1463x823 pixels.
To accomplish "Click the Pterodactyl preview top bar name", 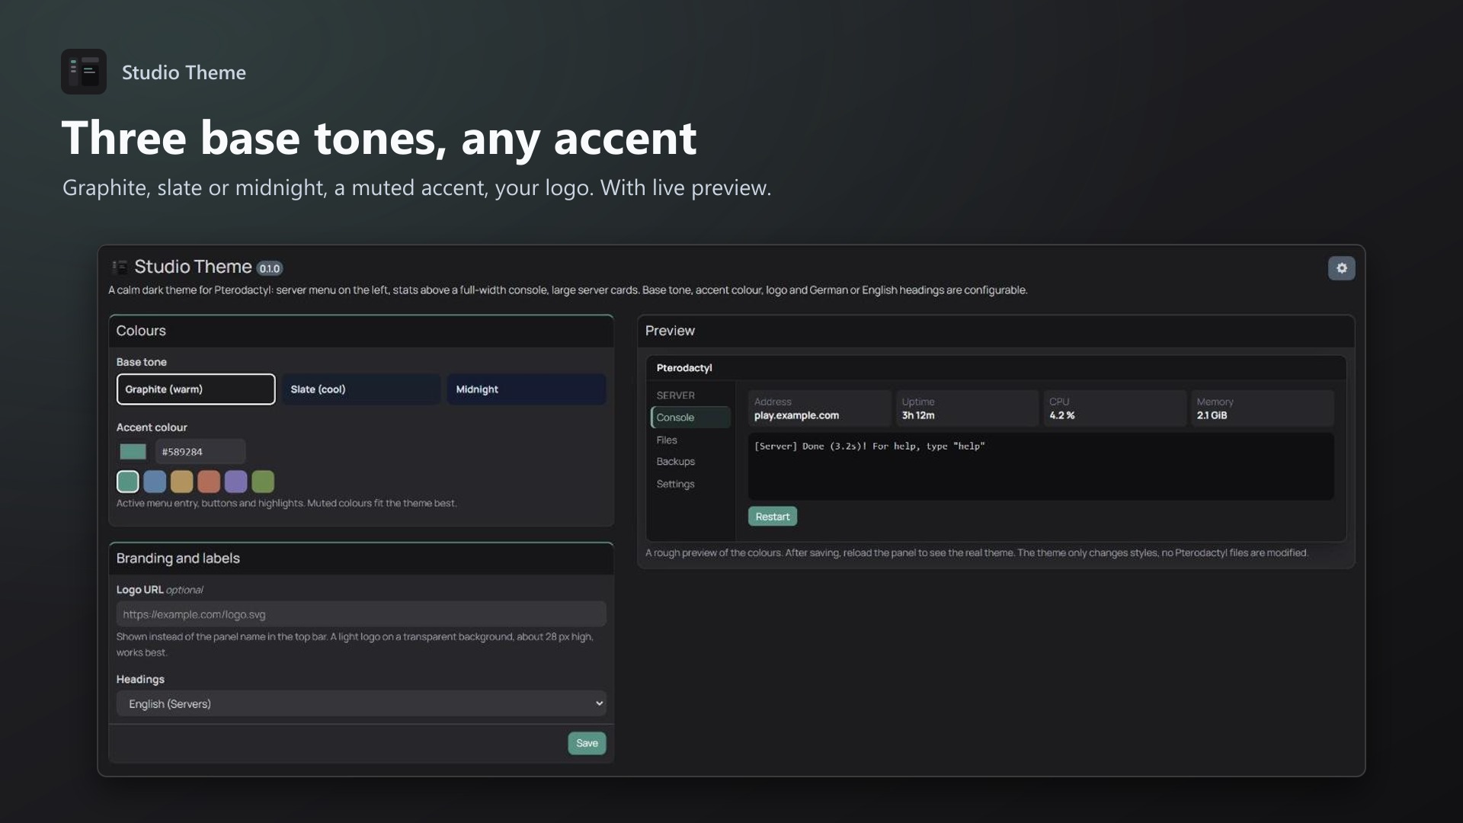I will tap(684, 368).
